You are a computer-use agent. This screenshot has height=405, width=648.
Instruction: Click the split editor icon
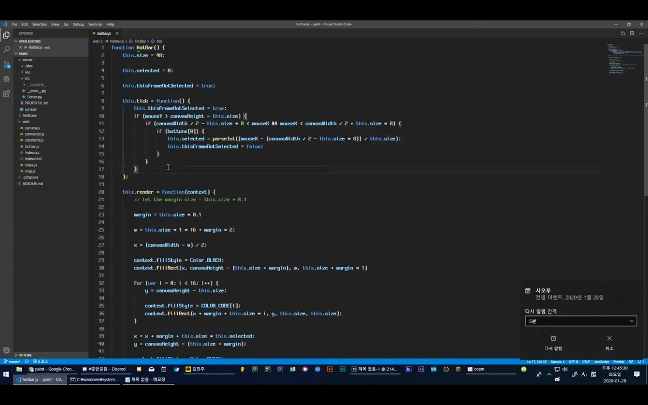click(x=632, y=33)
